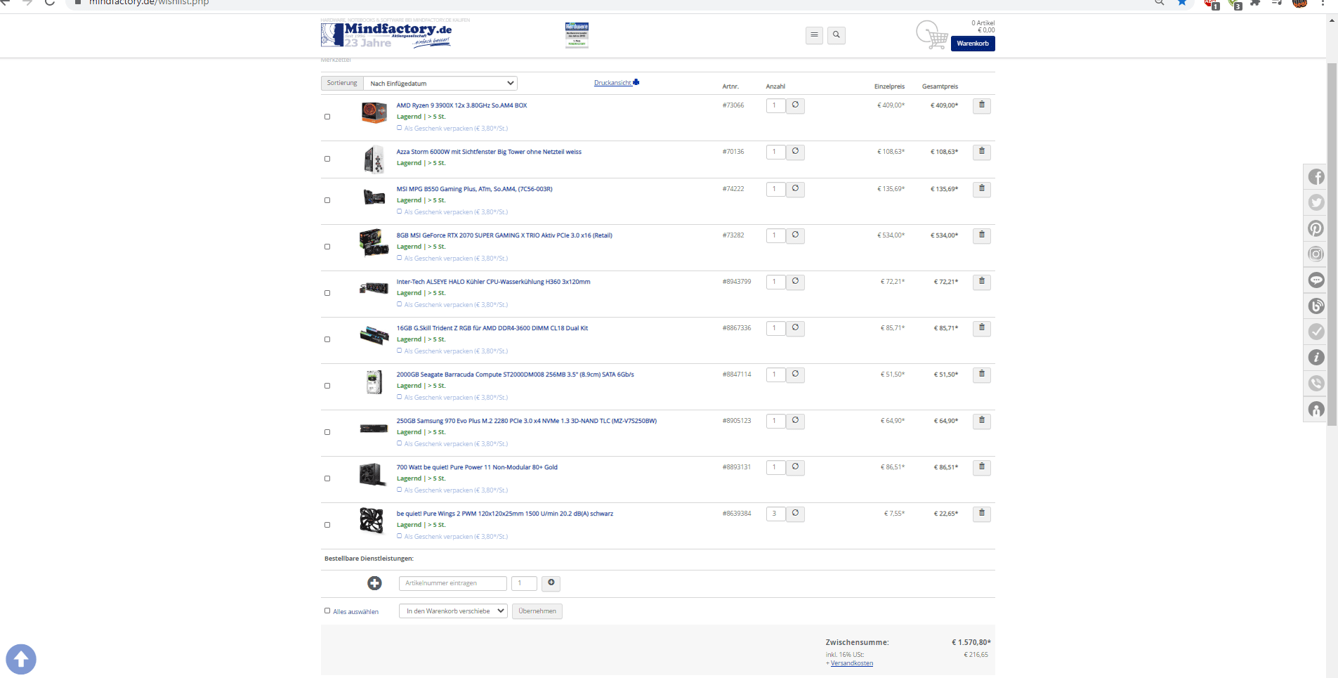Screen dimensions: 1338x678
Task: Open the Pinterest sidebar icon
Action: point(1316,228)
